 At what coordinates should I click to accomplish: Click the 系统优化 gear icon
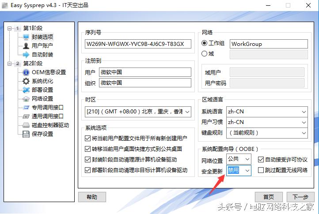(26, 81)
